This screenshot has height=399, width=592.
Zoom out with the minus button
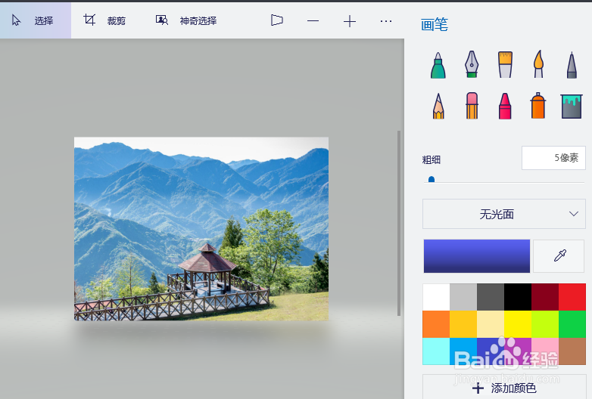click(x=313, y=21)
